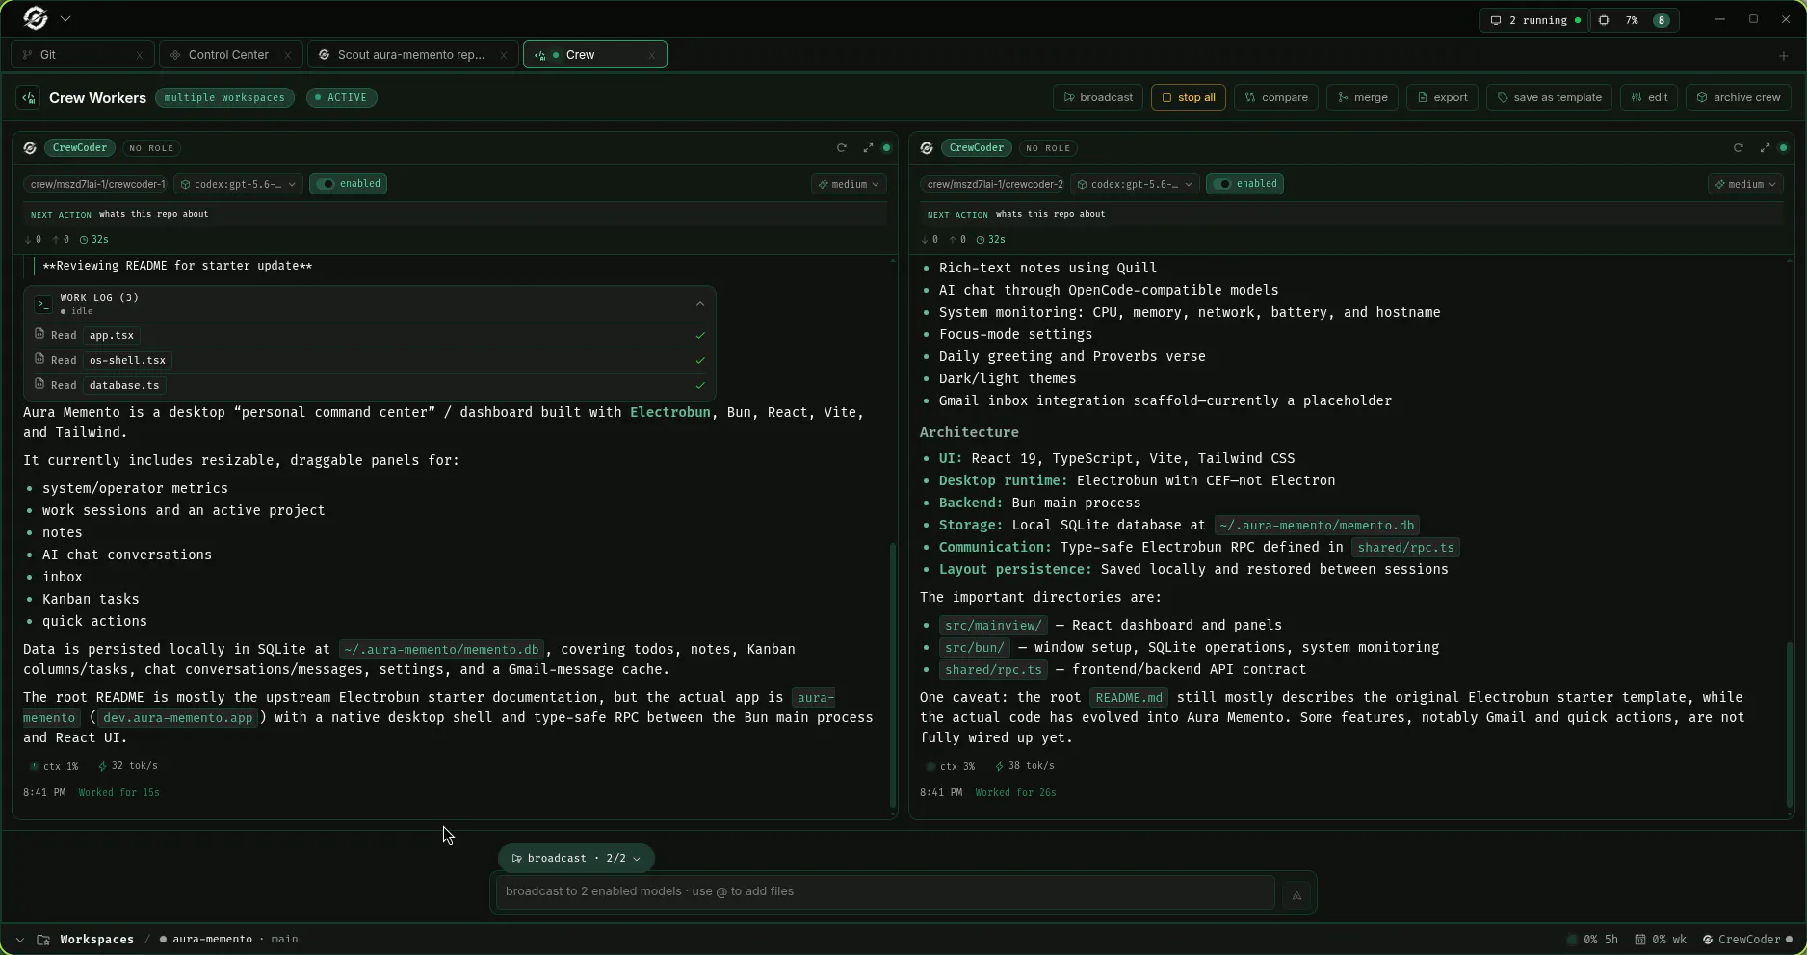The width and height of the screenshot is (1807, 955).
Task: Open medium effort dropdown in crewcoder-1
Action: point(849,184)
